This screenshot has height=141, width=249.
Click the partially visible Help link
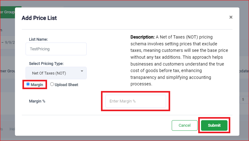tap(12, 129)
